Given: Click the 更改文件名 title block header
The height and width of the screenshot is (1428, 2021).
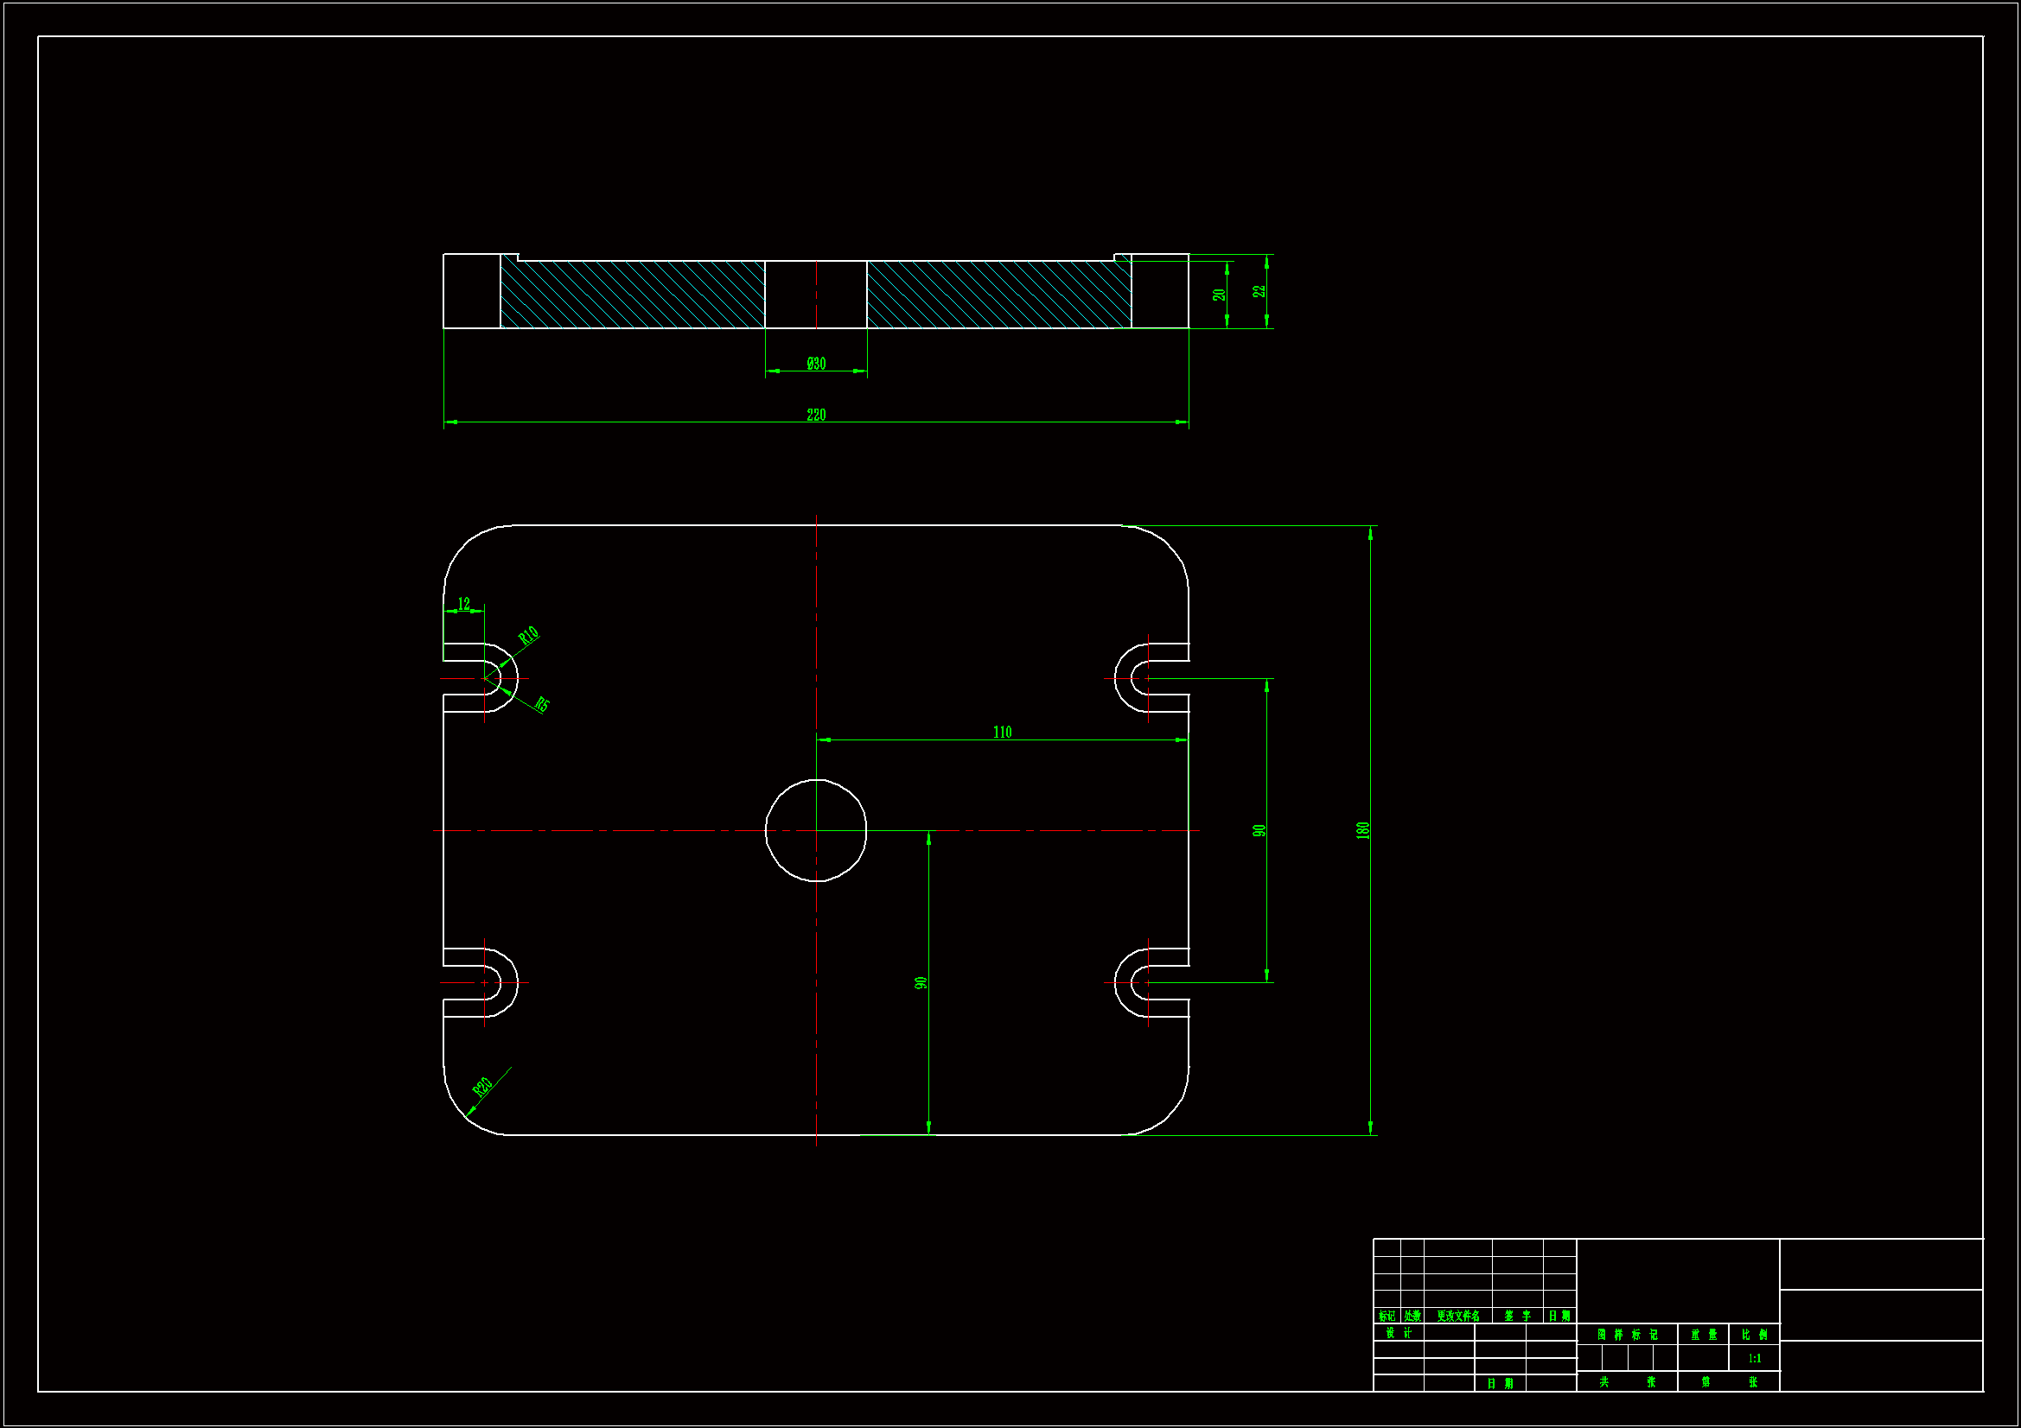Looking at the screenshot, I should (x=1457, y=1317).
